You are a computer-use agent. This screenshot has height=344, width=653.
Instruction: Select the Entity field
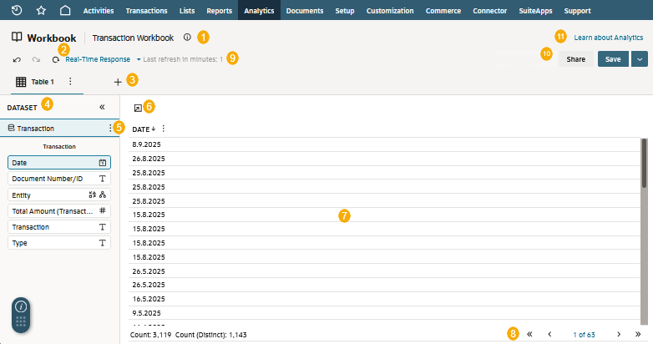click(59, 195)
